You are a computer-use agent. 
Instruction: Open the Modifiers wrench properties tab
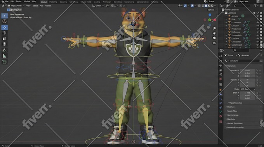[221, 94]
